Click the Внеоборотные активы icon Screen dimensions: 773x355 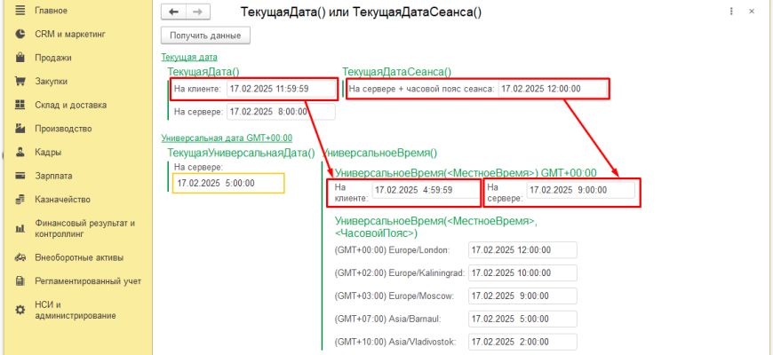(x=20, y=257)
